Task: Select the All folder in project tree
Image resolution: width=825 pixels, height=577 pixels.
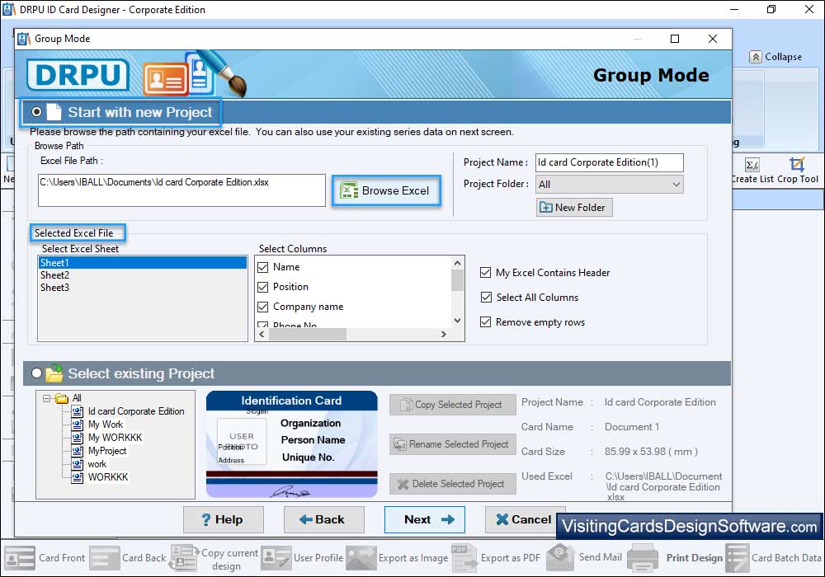Action: click(77, 398)
